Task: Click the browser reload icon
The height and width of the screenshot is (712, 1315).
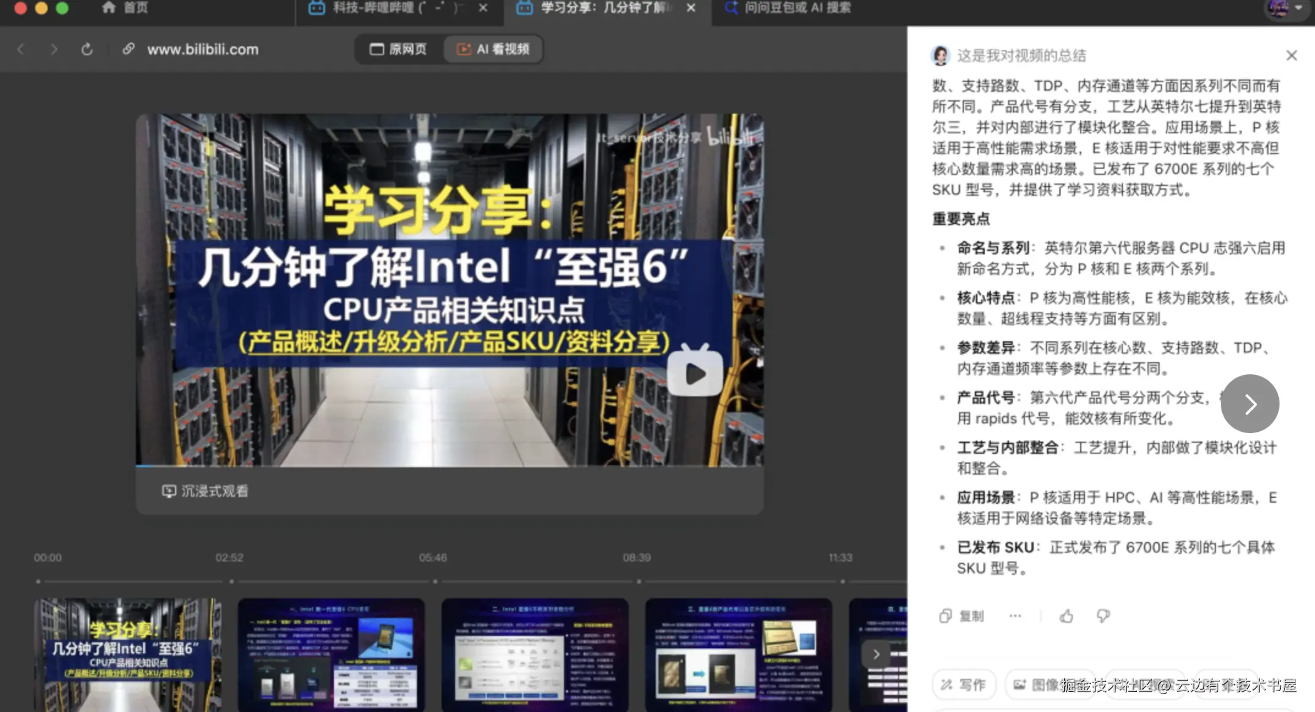Action: tap(87, 49)
